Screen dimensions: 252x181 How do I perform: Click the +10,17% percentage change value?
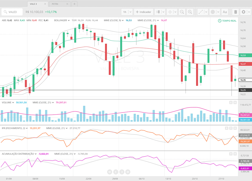[51, 12]
